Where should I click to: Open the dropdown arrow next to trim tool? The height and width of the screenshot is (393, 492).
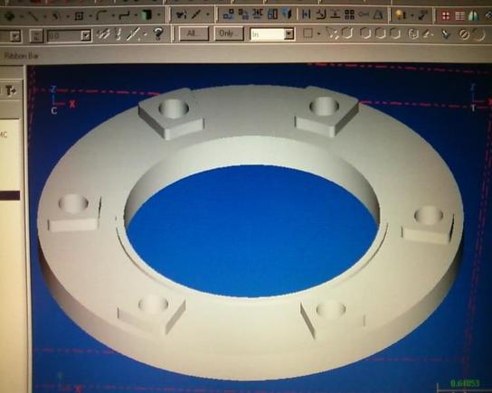(x=208, y=14)
